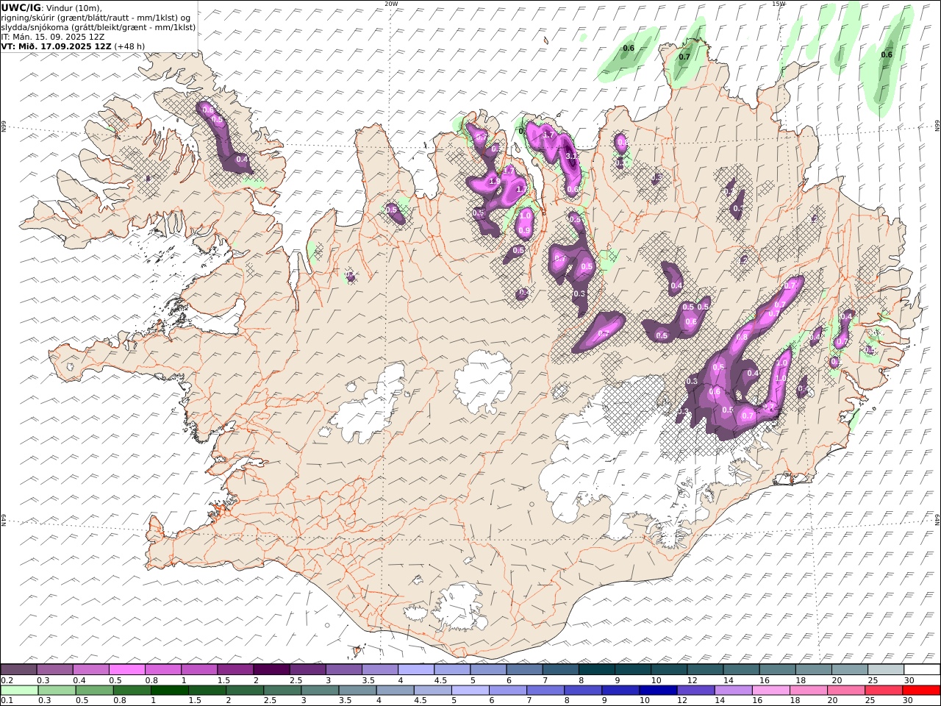
Task: Click the '15W' longitude label
Action: pos(779,4)
